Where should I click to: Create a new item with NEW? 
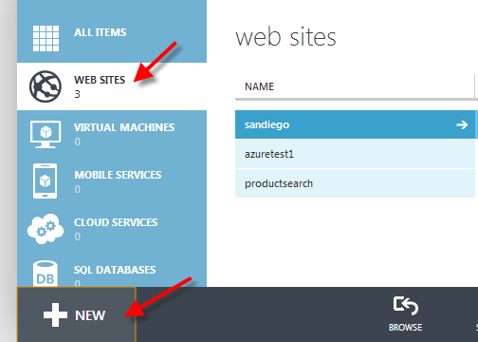tap(77, 314)
